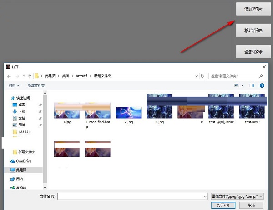This screenshot has width=273, height=210.
Task: Click the 移除所选 button
Action: pyautogui.click(x=253, y=31)
